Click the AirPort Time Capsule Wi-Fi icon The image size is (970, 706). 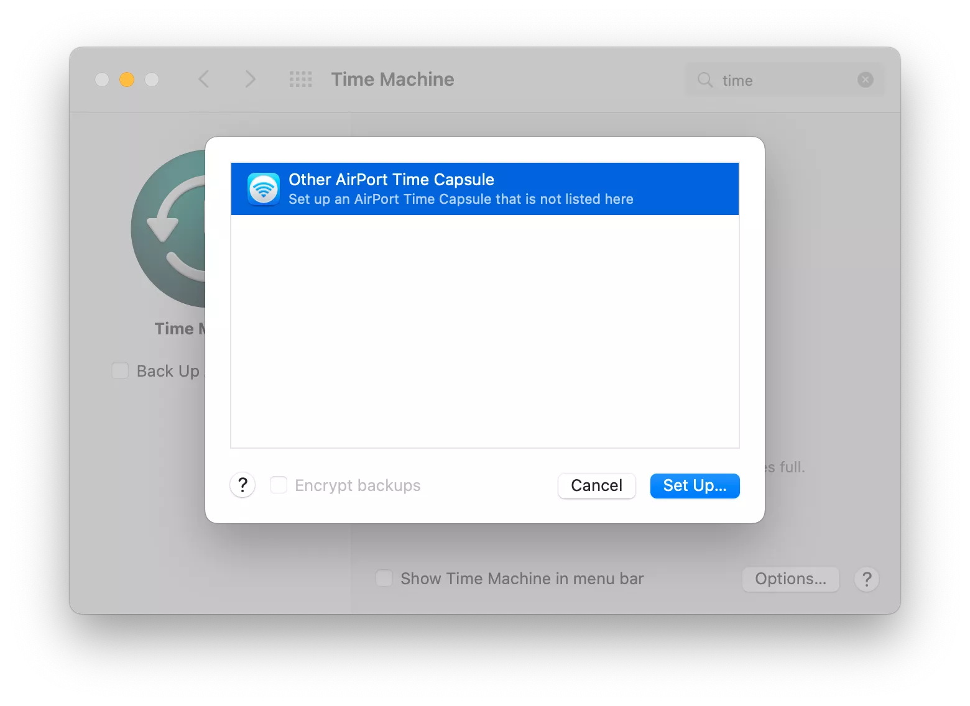click(x=263, y=188)
